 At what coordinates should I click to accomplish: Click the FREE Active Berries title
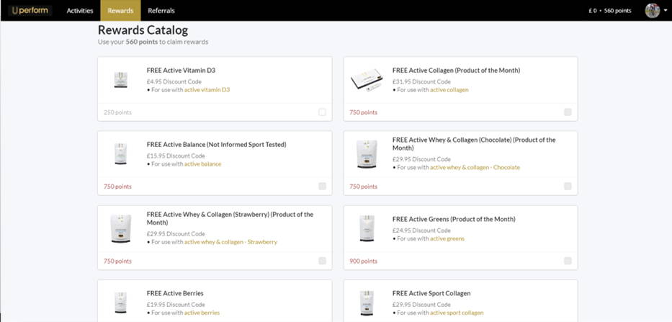click(x=175, y=293)
